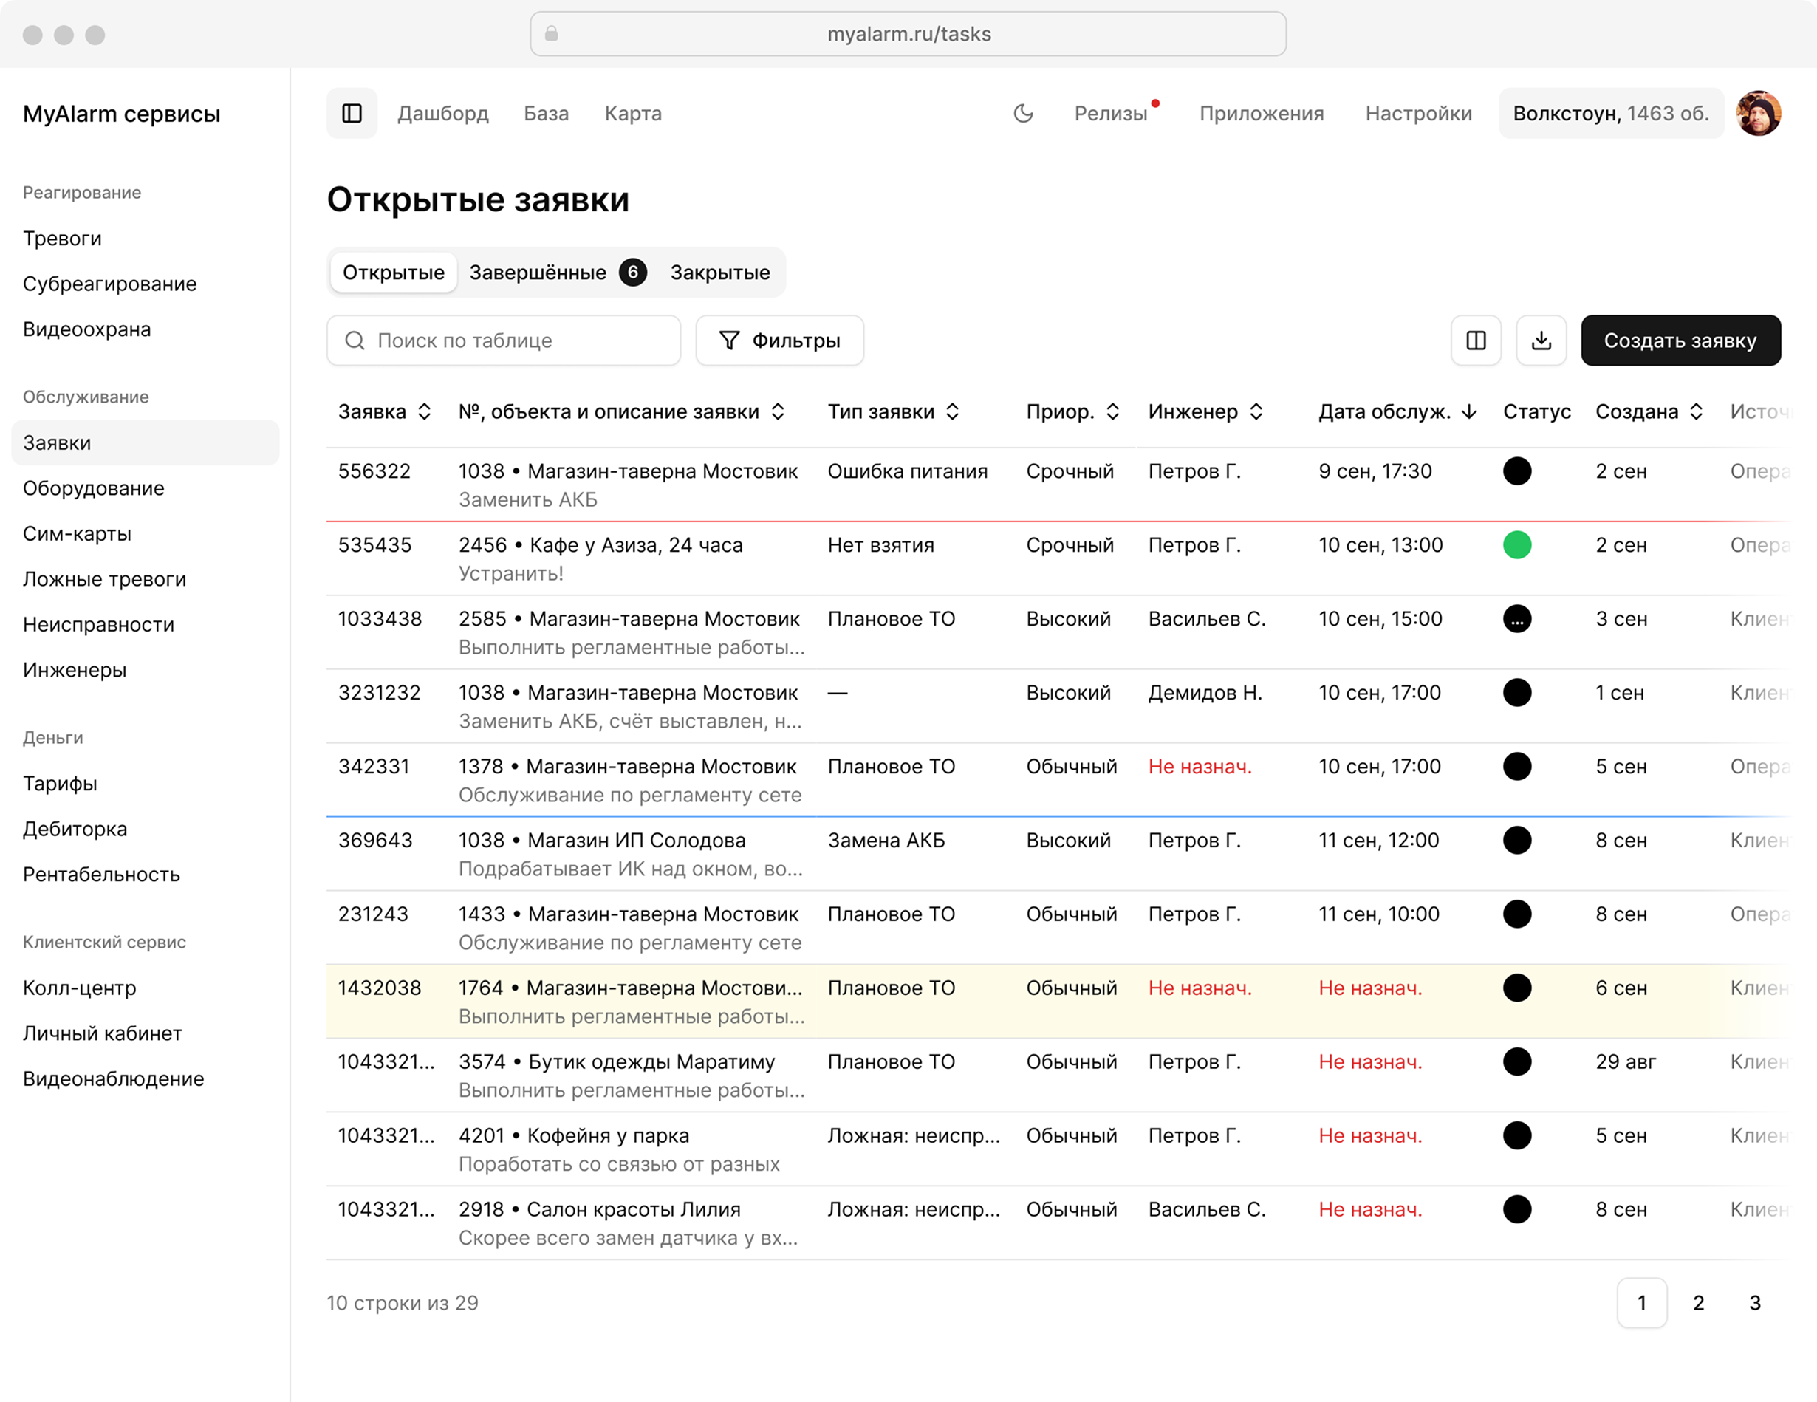Go to page 2
The image size is (1817, 1402).
(1698, 1303)
